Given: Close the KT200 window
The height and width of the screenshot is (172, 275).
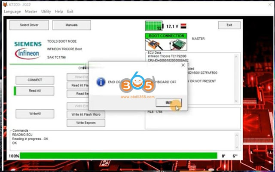Looking at the screenshot, I should (270, 5).
